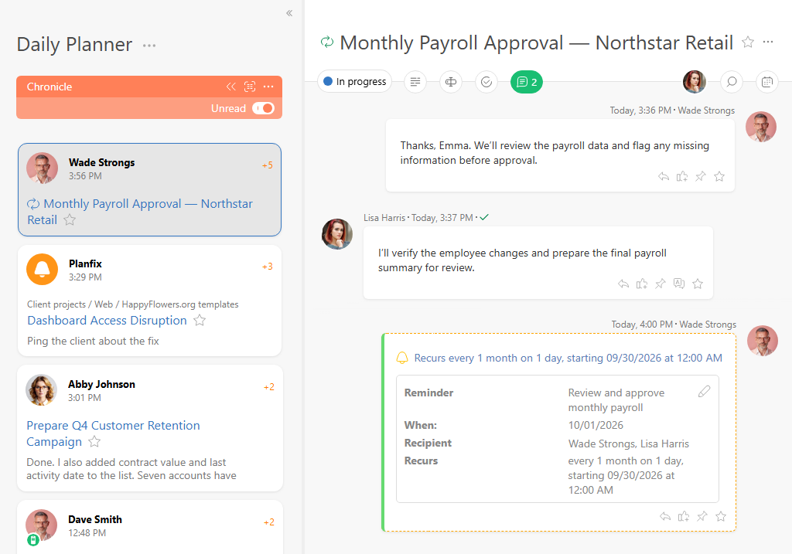
Task: Open Monthly Payroll Approval link in Chronicle
Action: click(x=140, y=212)
